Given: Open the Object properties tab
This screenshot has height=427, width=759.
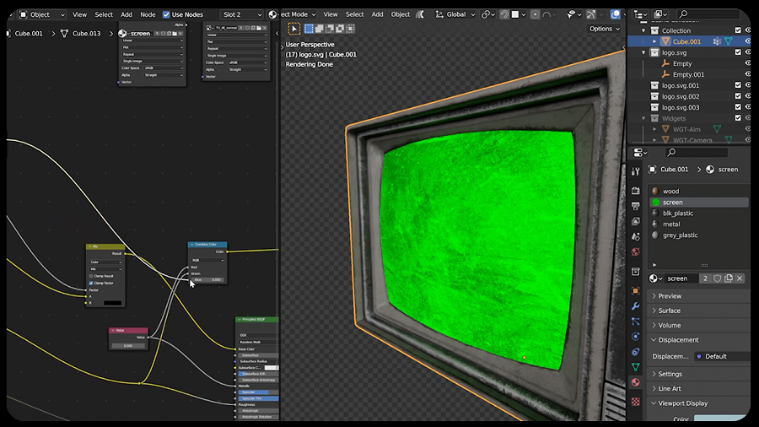Looking at the screenshot, I should point(636,291).
